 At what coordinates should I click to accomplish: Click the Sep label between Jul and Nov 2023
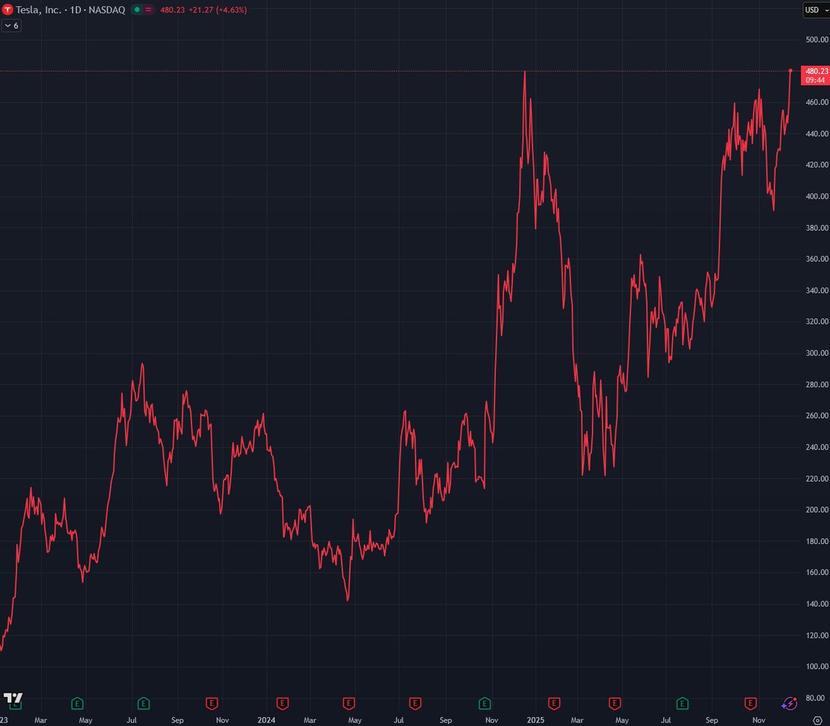click(x=178, y=720)
